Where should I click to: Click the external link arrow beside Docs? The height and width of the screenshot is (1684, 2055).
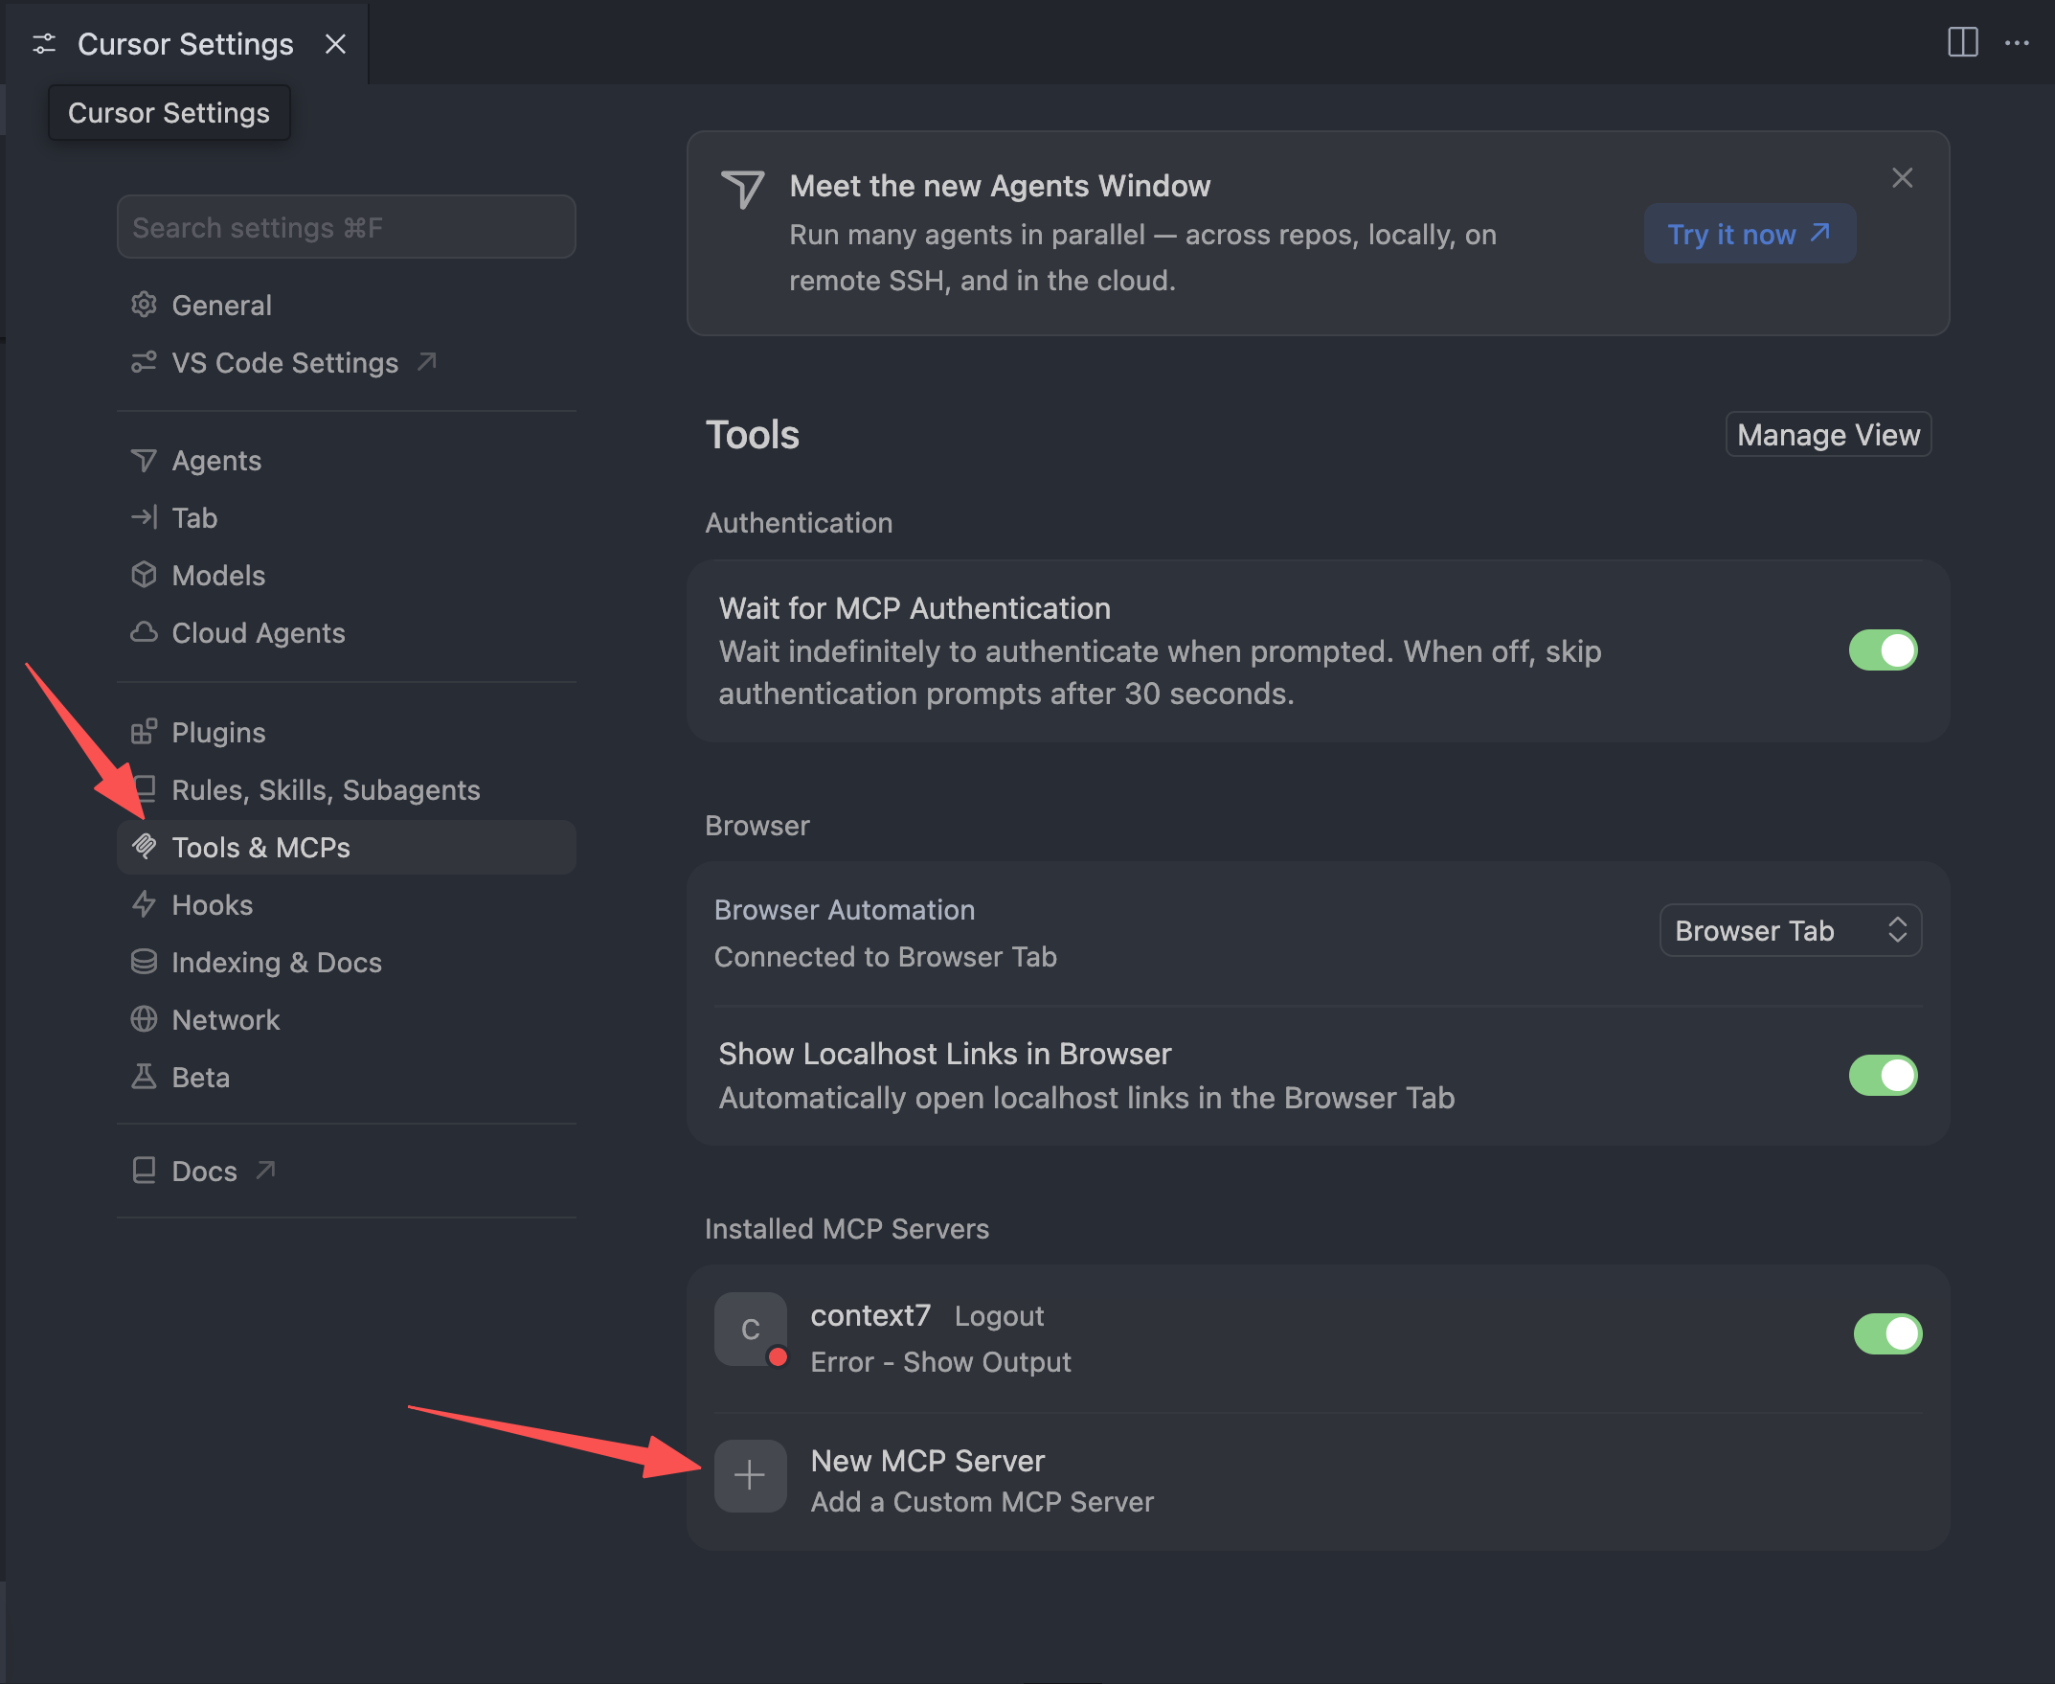265,1170
